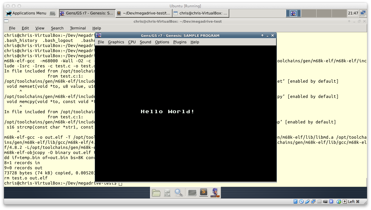Click the VirtualBox USB status icon
Screen dimensions: 371x210
tap(307, 201)
